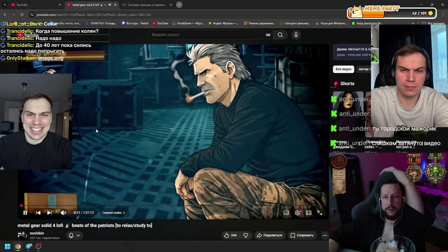Open a new browser tab
Screen dimensions: 448x252
click(x=179, y=5)
